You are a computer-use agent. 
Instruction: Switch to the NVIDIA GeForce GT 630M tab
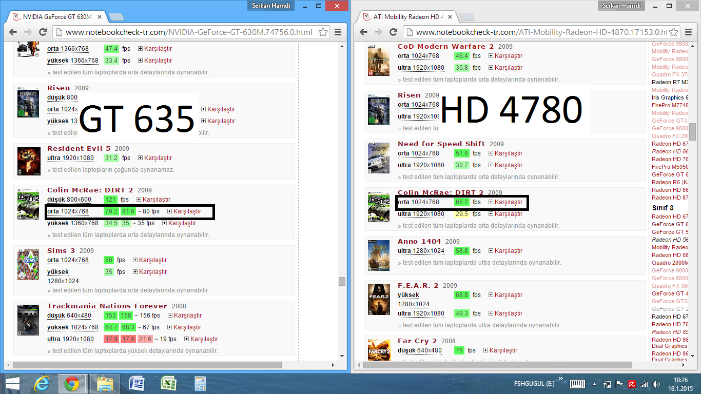pos(55,16)
